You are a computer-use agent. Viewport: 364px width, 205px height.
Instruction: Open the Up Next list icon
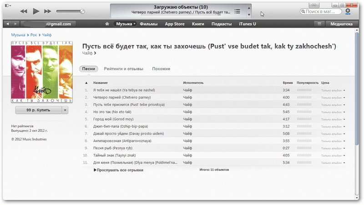pos(237,11)
